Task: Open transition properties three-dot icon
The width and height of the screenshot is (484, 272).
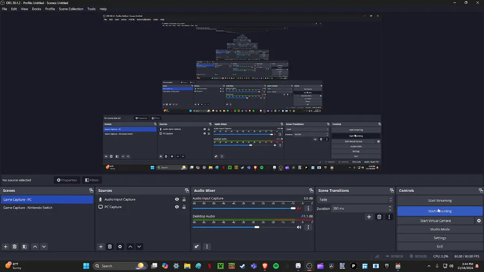Action: pyautogui.click(x=389, y=217)
